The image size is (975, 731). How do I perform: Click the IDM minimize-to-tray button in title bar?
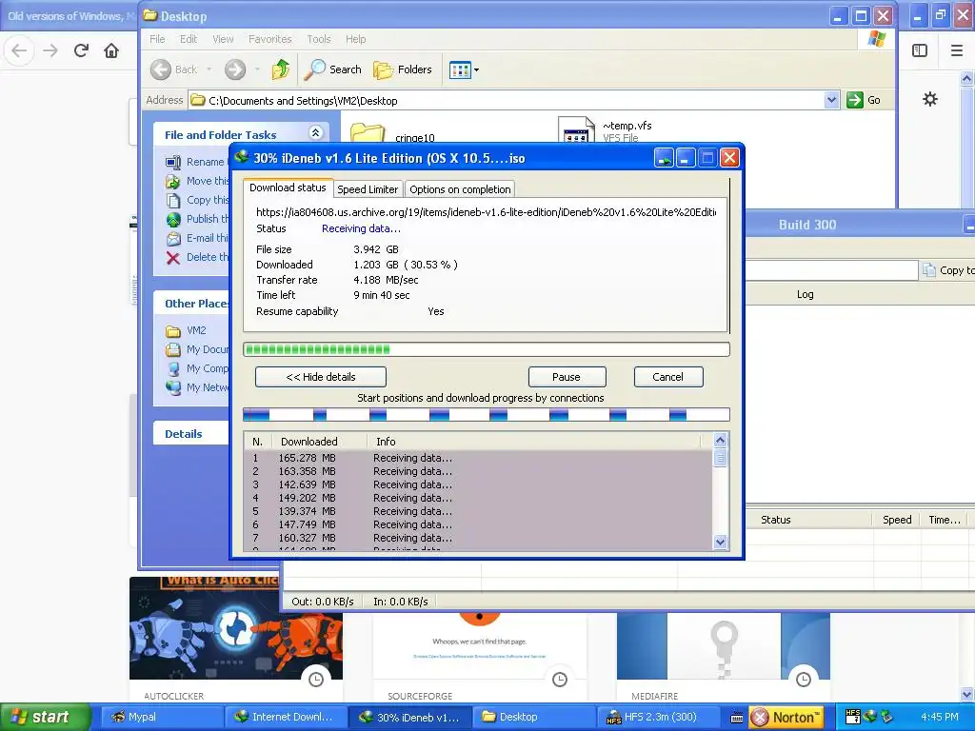click(664, 158)
